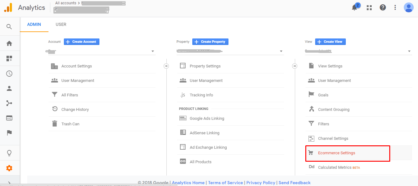Open Privacy Policy footer link
418x186 pixels.
pyautogui.click(x=261, y=183)
